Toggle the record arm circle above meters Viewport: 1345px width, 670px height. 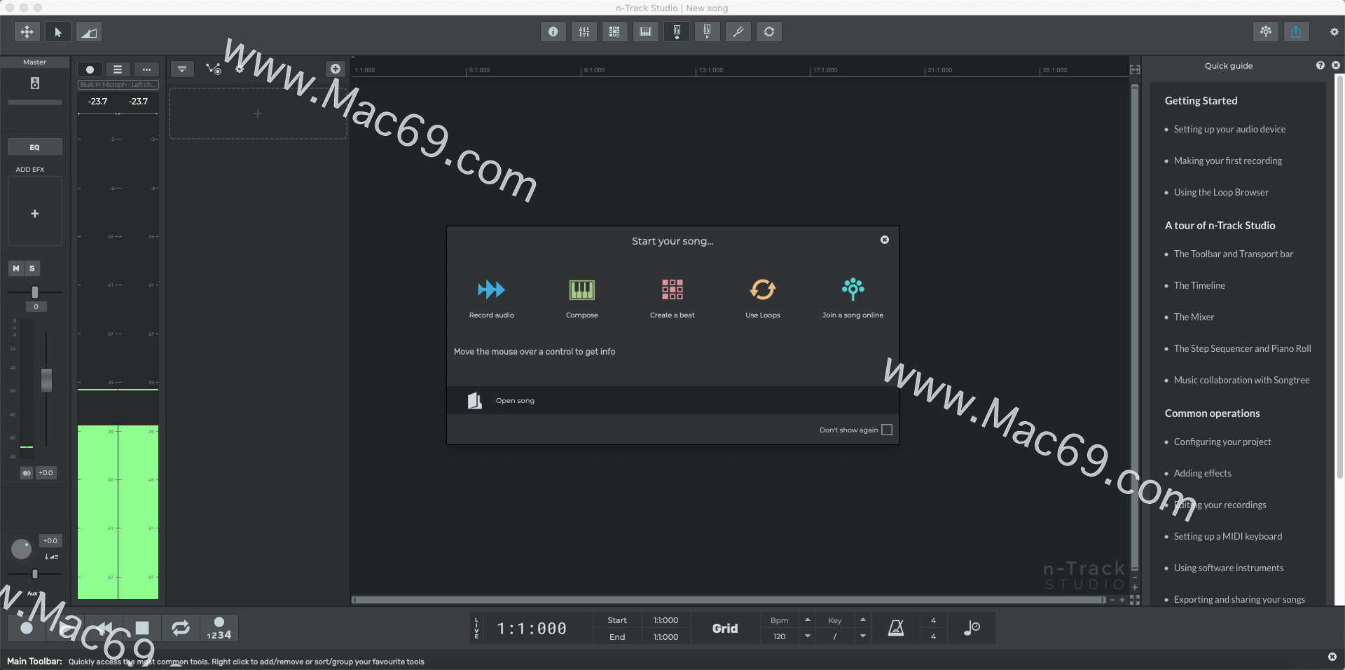(x=90, y=69)
